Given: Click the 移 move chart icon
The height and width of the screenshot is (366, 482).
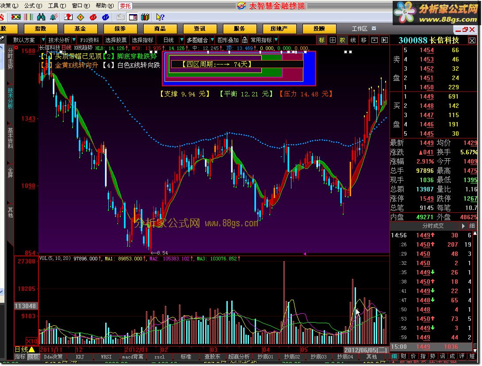Looking at the screenshot, I should (363, 40).
